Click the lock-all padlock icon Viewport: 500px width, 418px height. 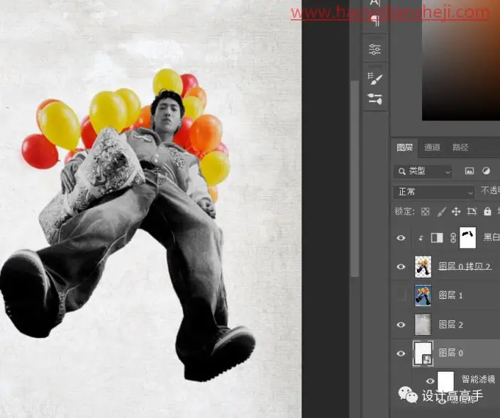coord(487,211)
